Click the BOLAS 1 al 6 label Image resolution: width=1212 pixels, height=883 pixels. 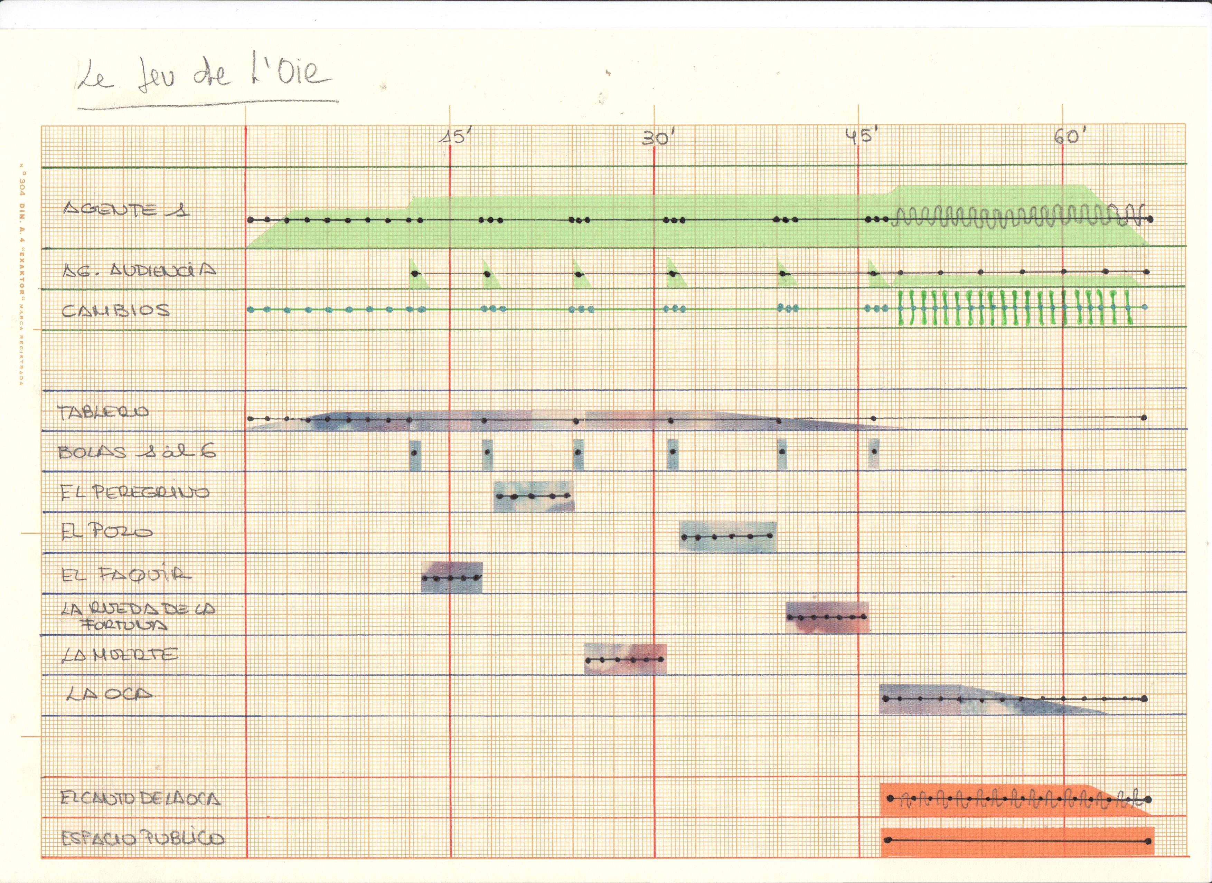(137, 452)
